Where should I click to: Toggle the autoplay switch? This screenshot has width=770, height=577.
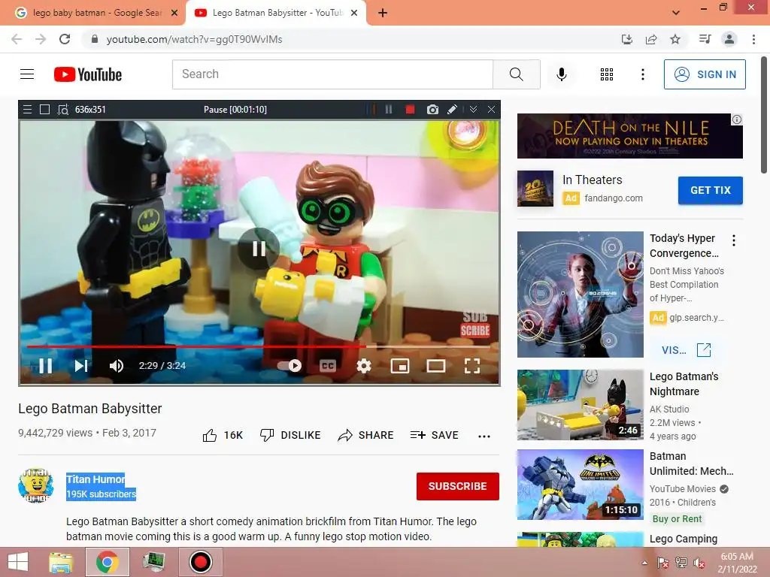click(x=290, y=366)
